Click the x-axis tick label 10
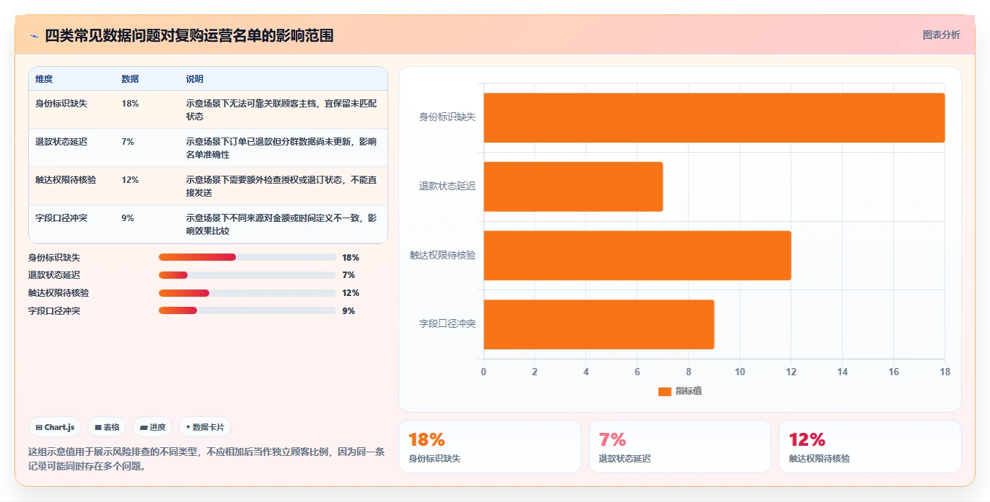The width and height of the screenshot is (990, 502). coord(740,372)
